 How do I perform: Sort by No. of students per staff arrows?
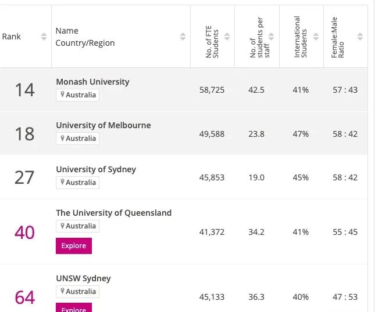click(x=271, y=37)
